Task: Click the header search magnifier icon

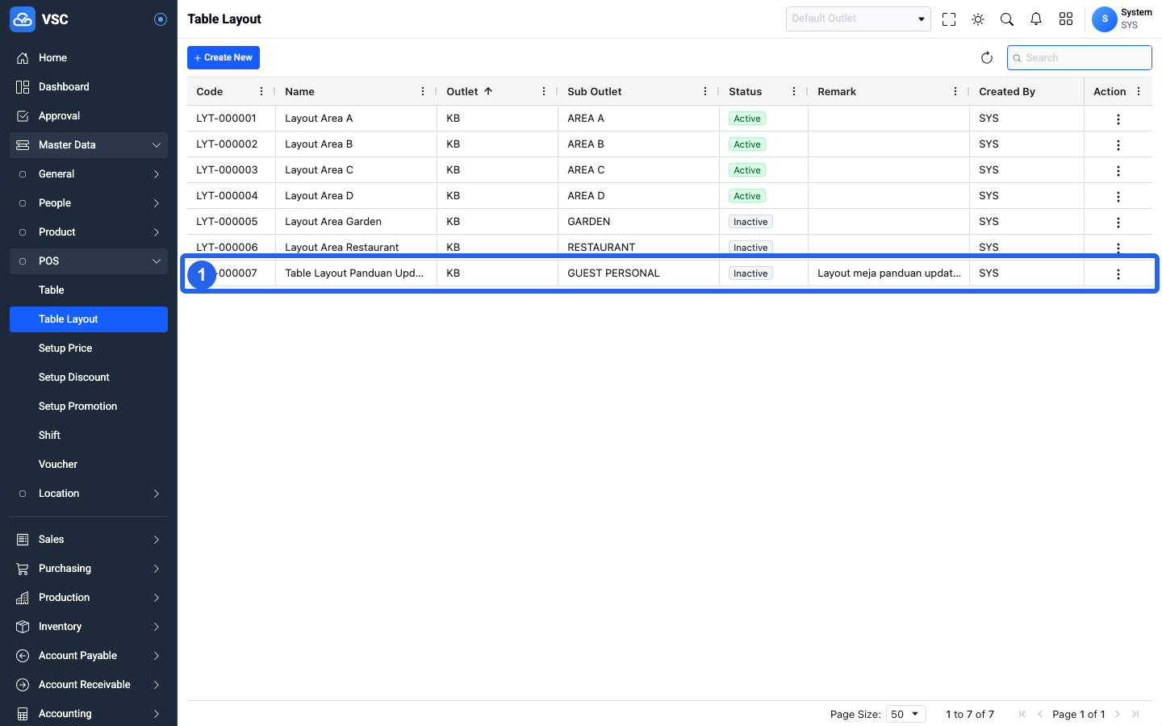Action: tap(1007, 19)
